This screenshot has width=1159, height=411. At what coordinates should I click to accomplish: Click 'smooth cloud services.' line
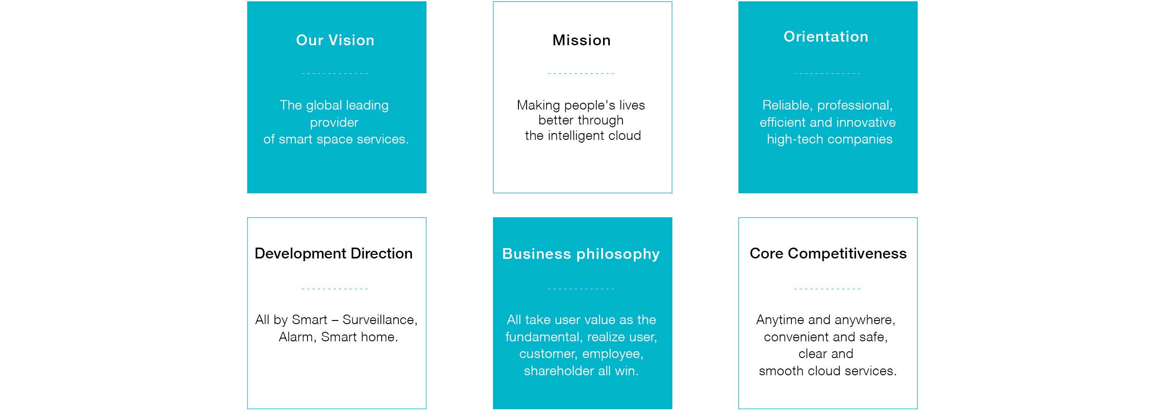pyautogui.click(x=828, y=371)
